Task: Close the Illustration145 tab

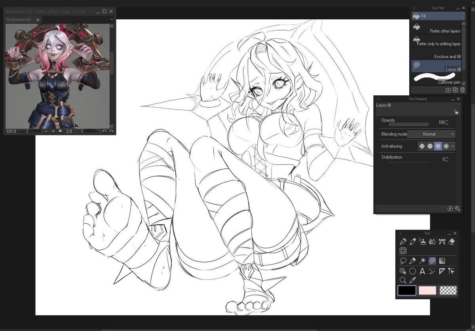Action: tap(38, 20)
